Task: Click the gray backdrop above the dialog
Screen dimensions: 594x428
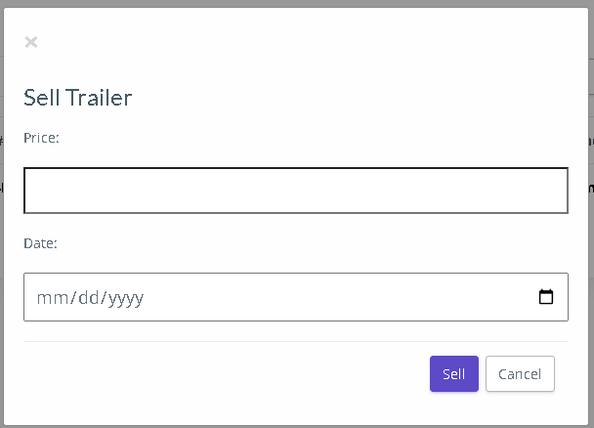Action: tap(297, 3)
